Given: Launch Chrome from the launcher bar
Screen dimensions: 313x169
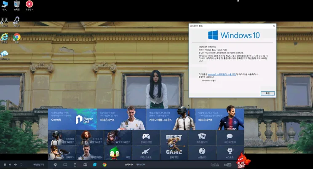Looking at the screenshot, I should [x=104, y=165].
